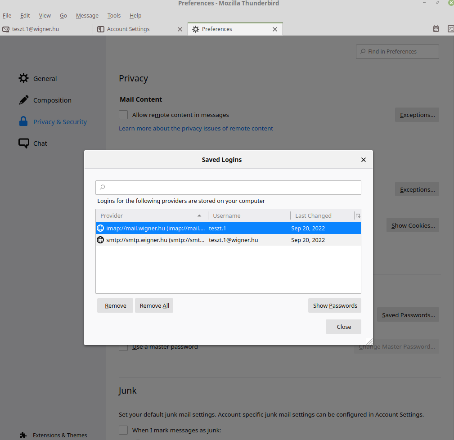Image resolution: width=454 pixels, height=440 pixels.
Task: Open General preferences category
Action: point(45,78)
